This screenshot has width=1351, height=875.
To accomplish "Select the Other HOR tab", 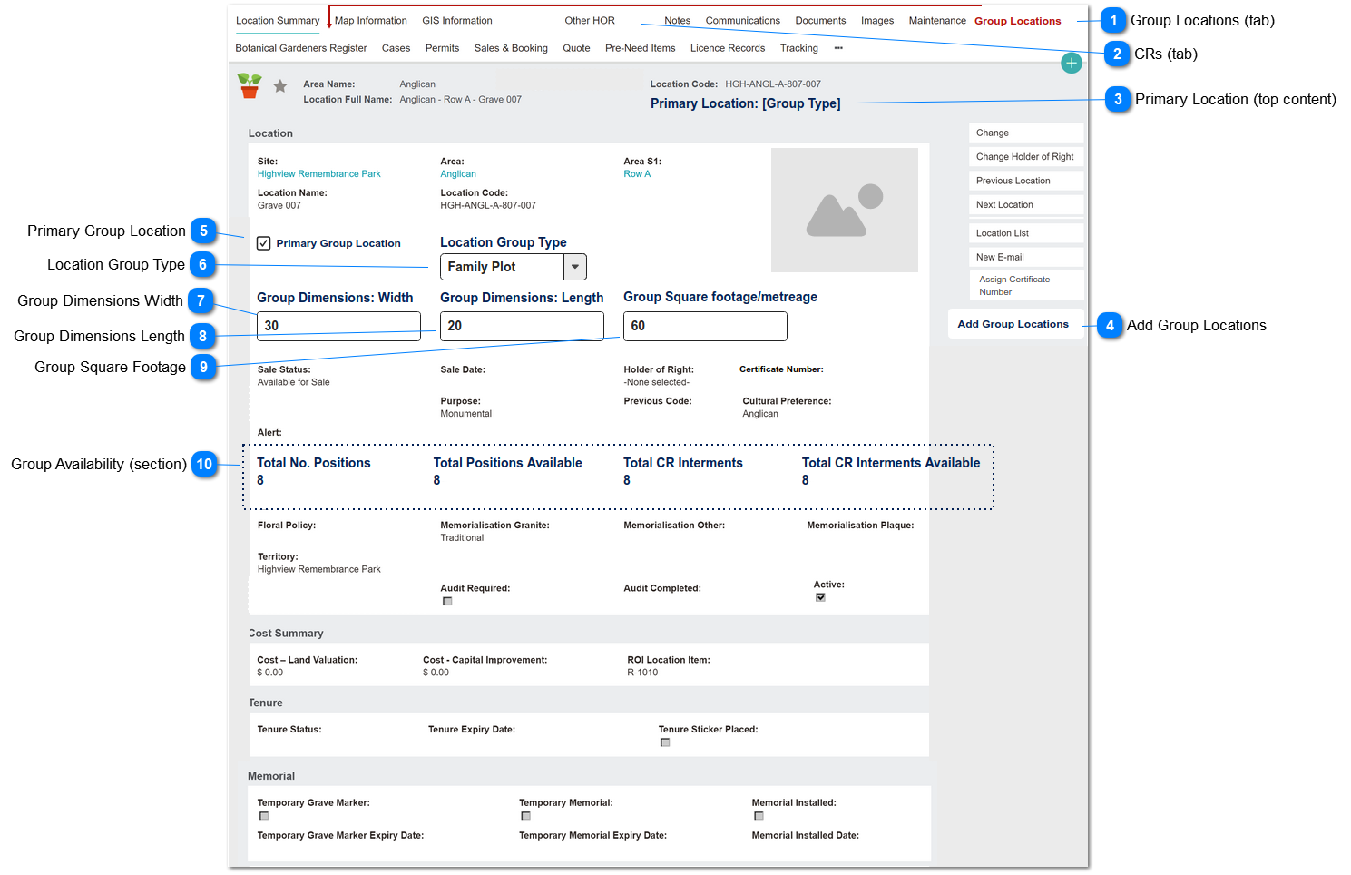I will [590, 21].
